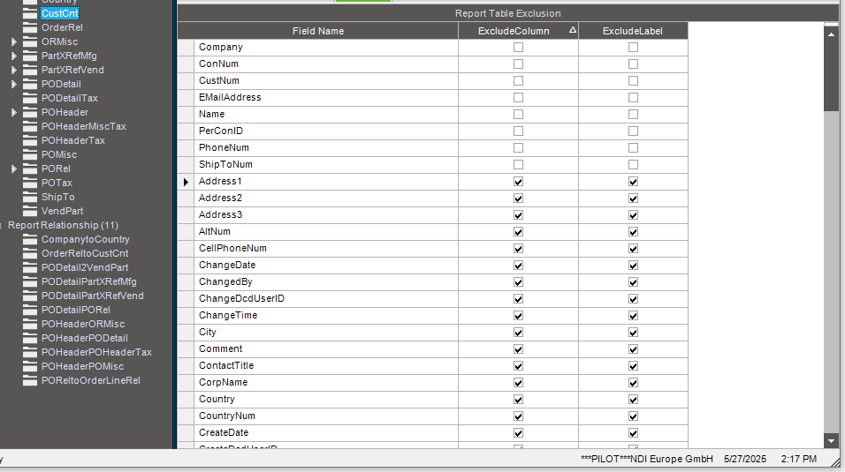The width and height of the screenshot is (845, 472).
Task: Select the CustCnt node in the tree
Action: (60, 13)
